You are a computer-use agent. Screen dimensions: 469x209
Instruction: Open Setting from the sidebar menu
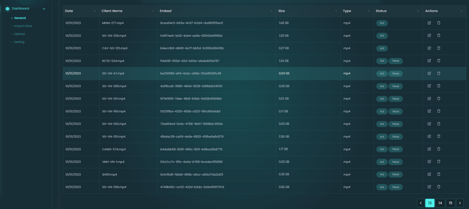click(x=19, y=42)
